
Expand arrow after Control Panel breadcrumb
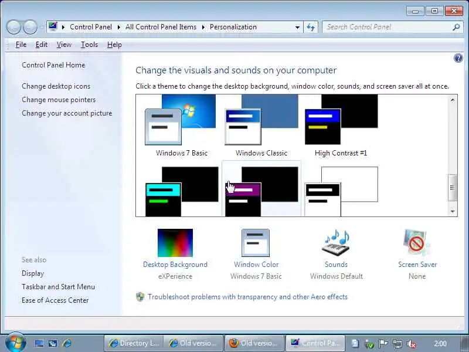click(x=119, y=27)
